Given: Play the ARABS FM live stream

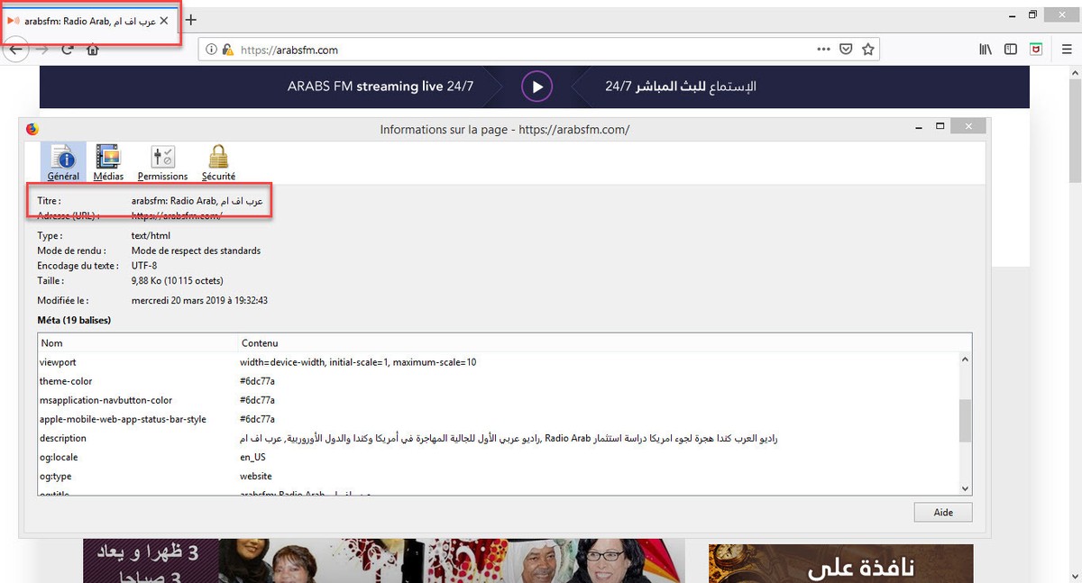Looking at the screenshot, I should pos(536,87).
